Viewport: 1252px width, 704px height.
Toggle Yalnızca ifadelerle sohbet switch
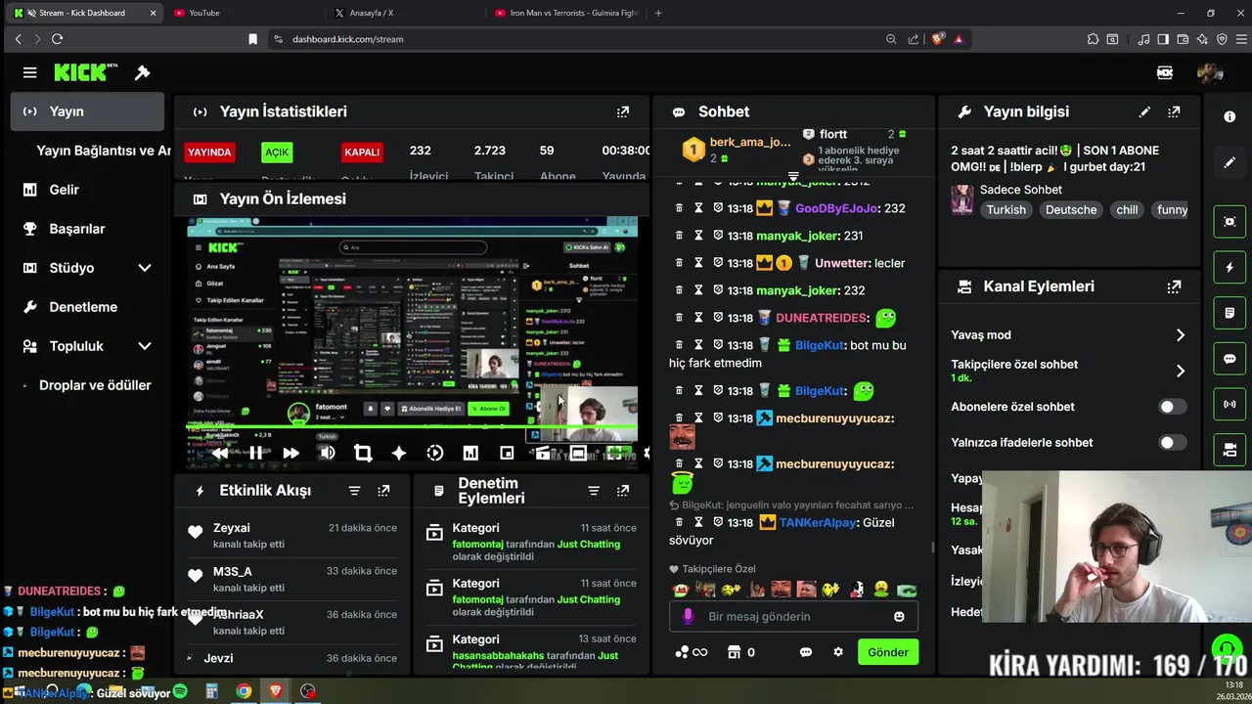pyautogui.click(x=1172, y=443)
